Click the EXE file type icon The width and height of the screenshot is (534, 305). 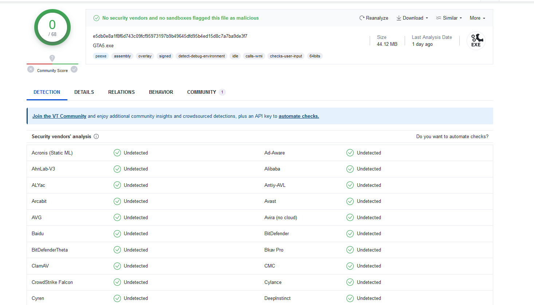476,41
